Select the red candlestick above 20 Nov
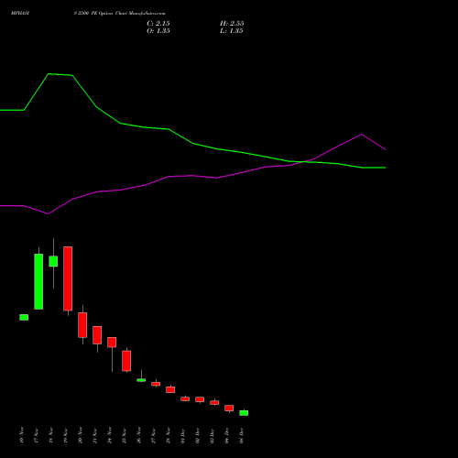Viewport: 458px width, 458px height. [x=82, y=325]
